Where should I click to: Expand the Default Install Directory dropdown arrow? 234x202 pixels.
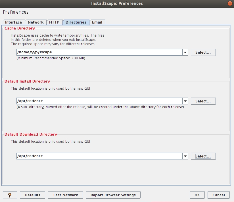click(x=185, y=101)
